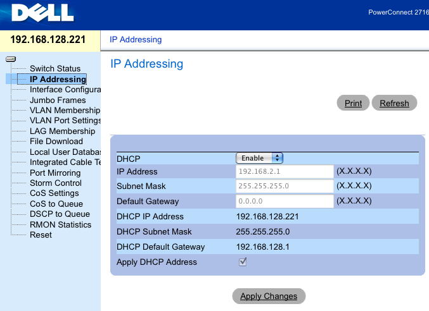Click the Print button
The height and width of the screenshot is (311, 429).
pos(353,103)
